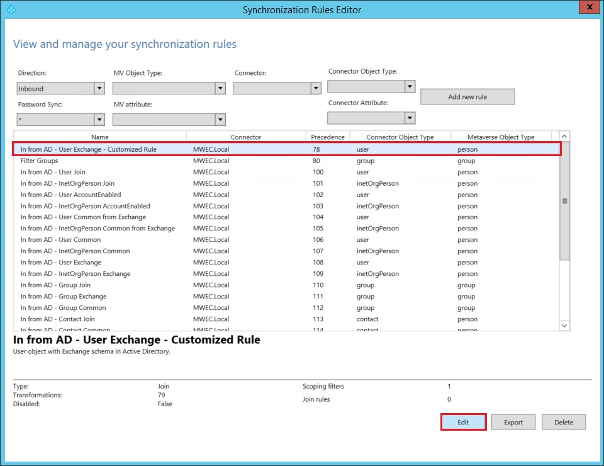
Task: Expand the Connector Object Type dropdown
Action: click(410, 86)
